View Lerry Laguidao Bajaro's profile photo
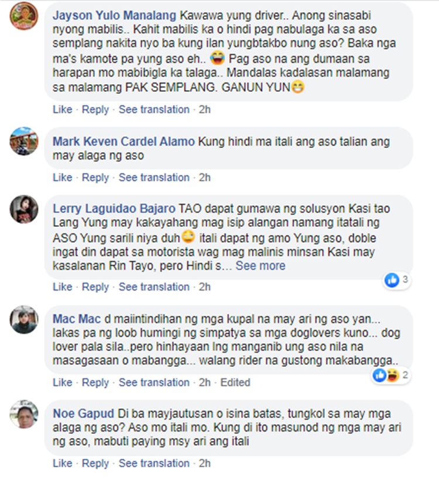Viewport: 439px width, 479px height. point(24,209)
